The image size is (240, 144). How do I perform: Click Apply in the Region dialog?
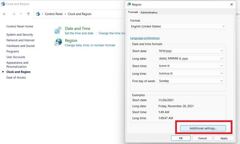224,138
